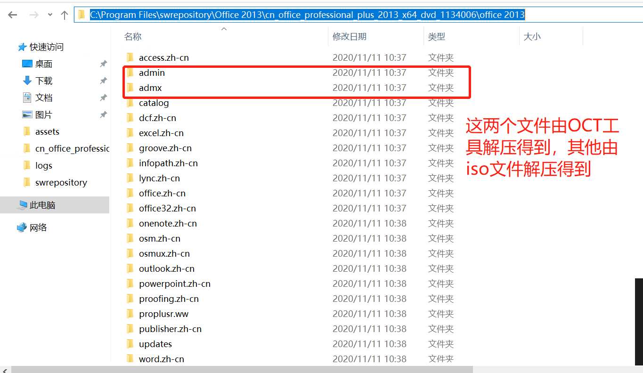This screenshot has width=643, height=373.
Task: Unpin 下载 using its pin icon
Action: (103, 81)
